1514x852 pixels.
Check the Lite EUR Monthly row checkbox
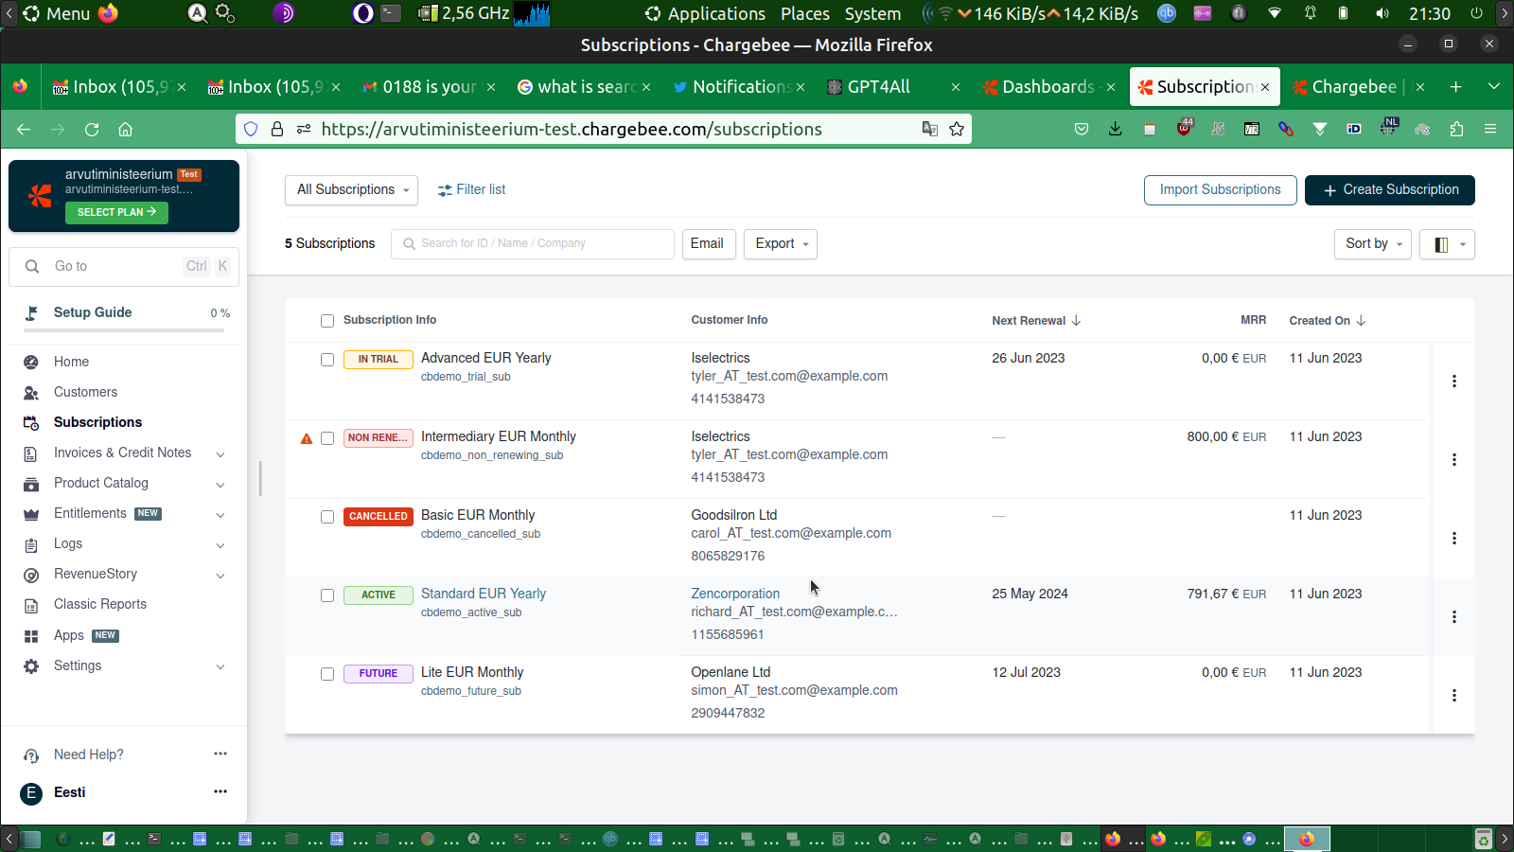[x=327, y=674]
